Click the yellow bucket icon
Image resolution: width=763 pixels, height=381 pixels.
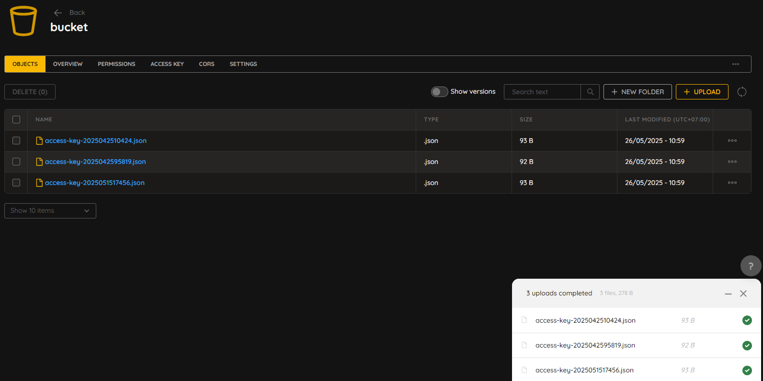pos(23,21)
